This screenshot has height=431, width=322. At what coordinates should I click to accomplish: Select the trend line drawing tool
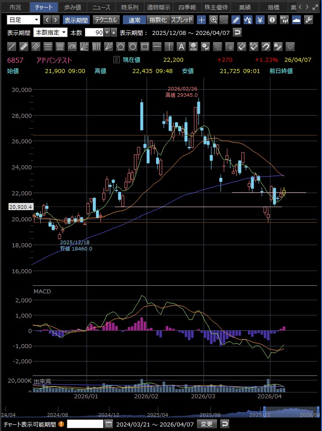pyautogui.click(x=12, y=47)
